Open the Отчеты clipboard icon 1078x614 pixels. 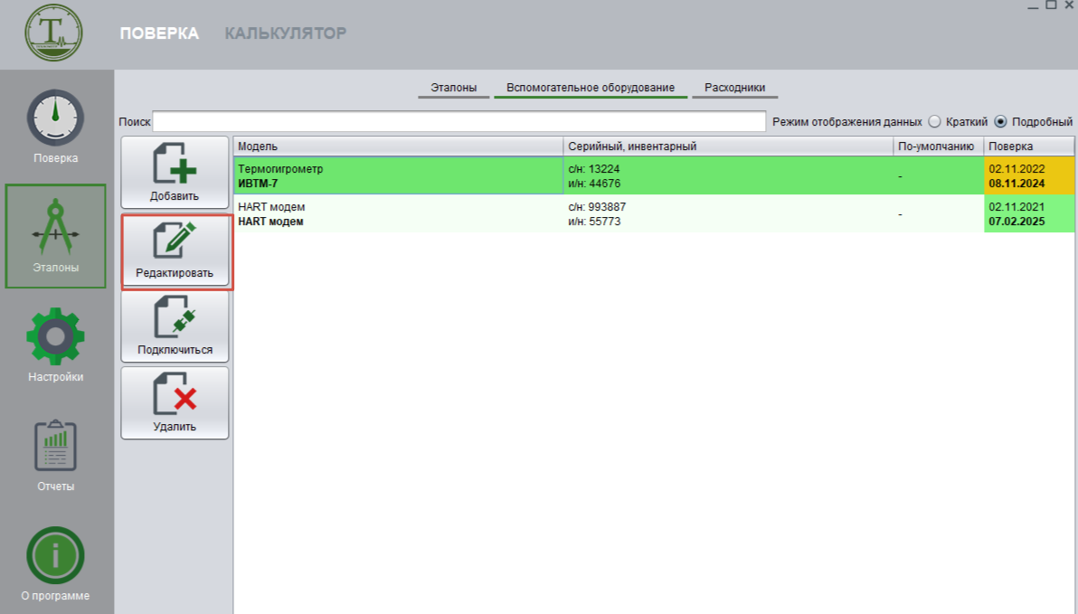pos(55,446)
